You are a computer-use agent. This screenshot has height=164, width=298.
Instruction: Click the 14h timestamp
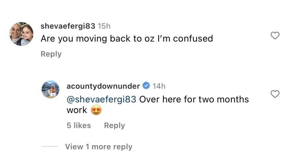pyautogui.click(x=159, y=86)
